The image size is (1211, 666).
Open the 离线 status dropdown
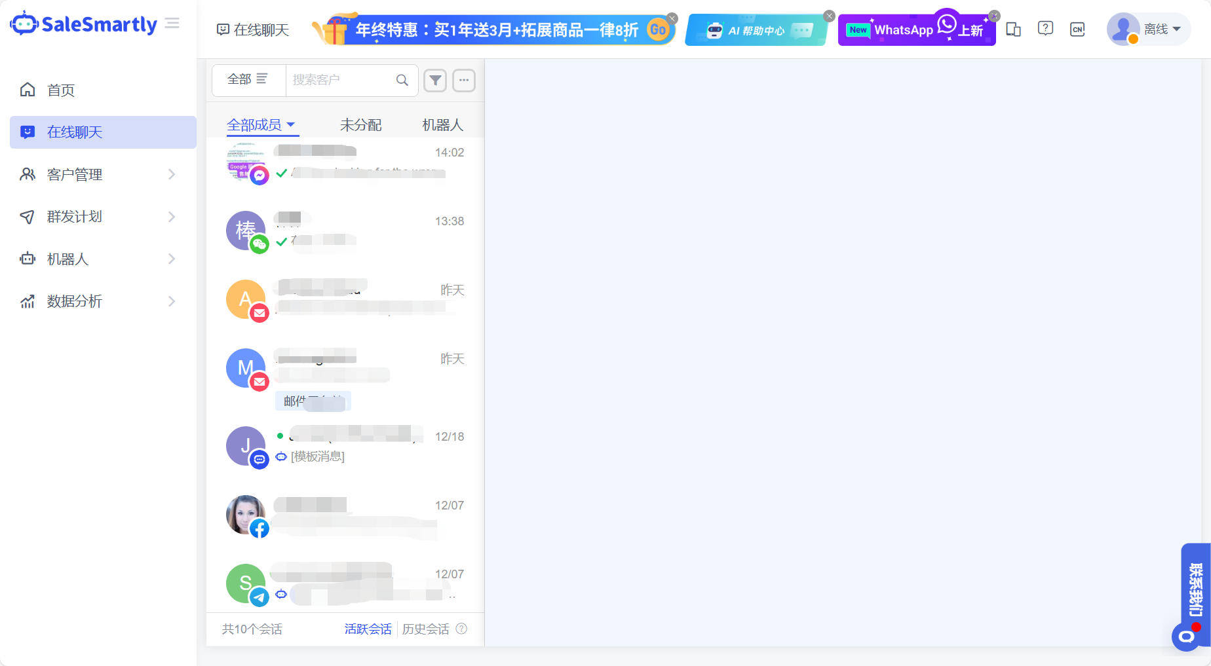[1162, 29]
